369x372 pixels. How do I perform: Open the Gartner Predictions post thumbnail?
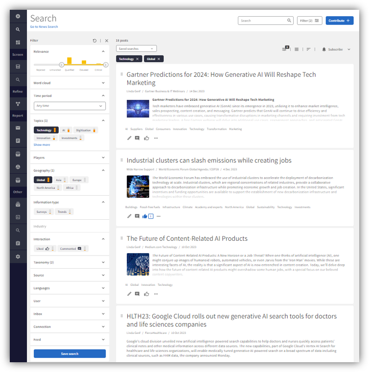point(138,109)
